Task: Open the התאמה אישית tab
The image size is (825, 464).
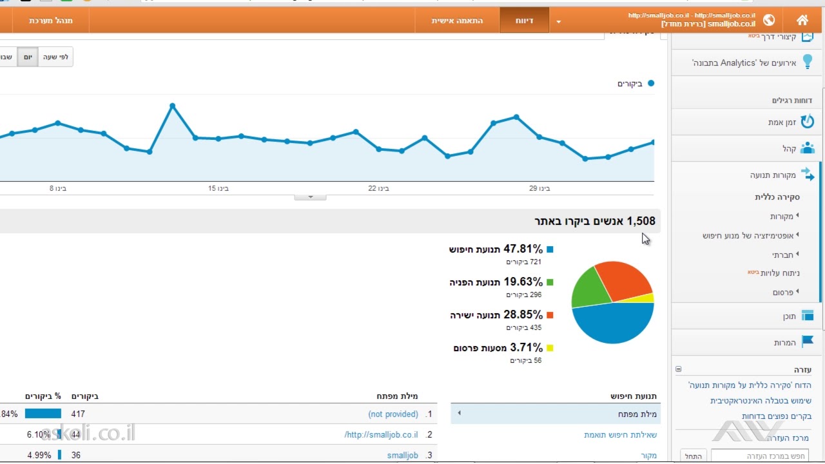Action: pos(457,21)
